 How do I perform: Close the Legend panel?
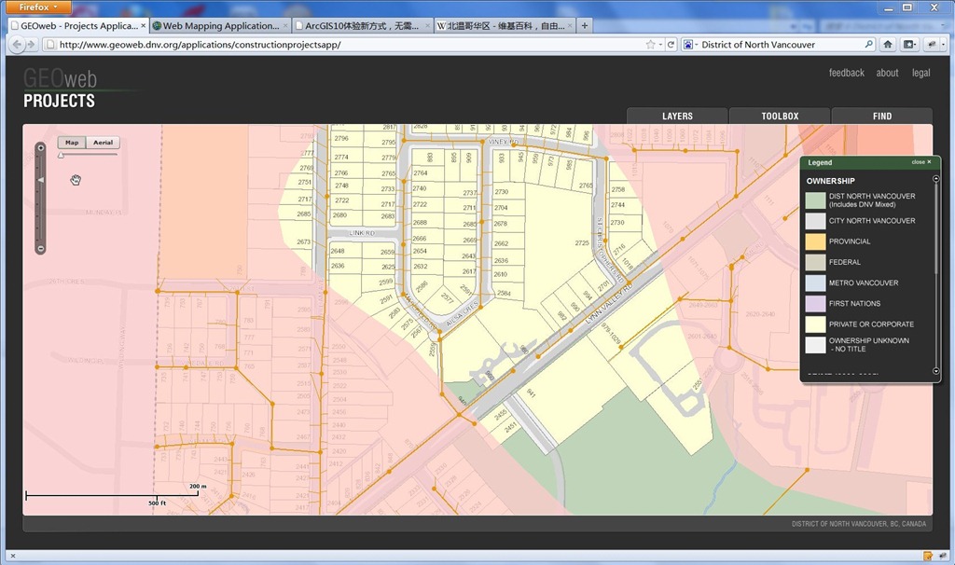pyautogui.click(x=920, y=162)
